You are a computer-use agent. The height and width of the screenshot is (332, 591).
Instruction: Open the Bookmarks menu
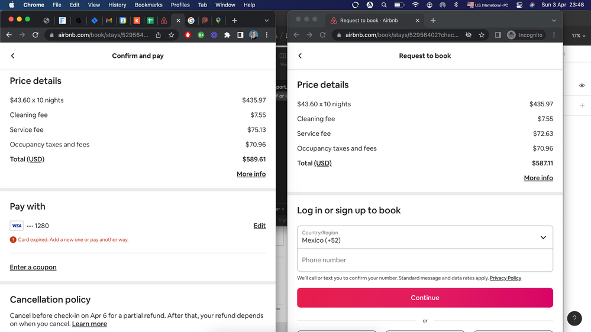point(148,5)
